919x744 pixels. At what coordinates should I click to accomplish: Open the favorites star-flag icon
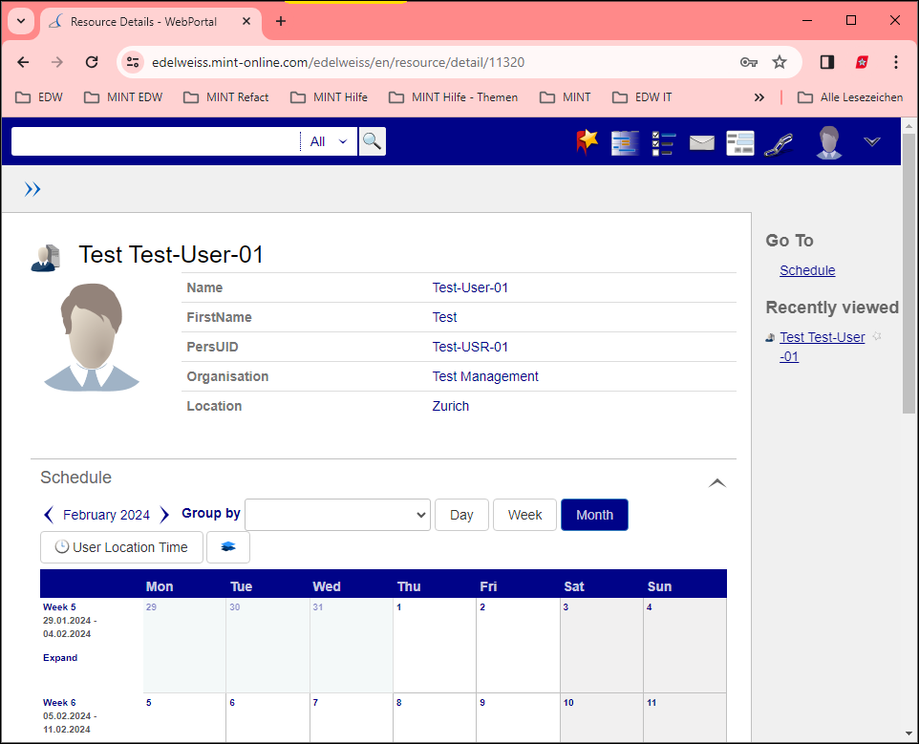(587, 141)
